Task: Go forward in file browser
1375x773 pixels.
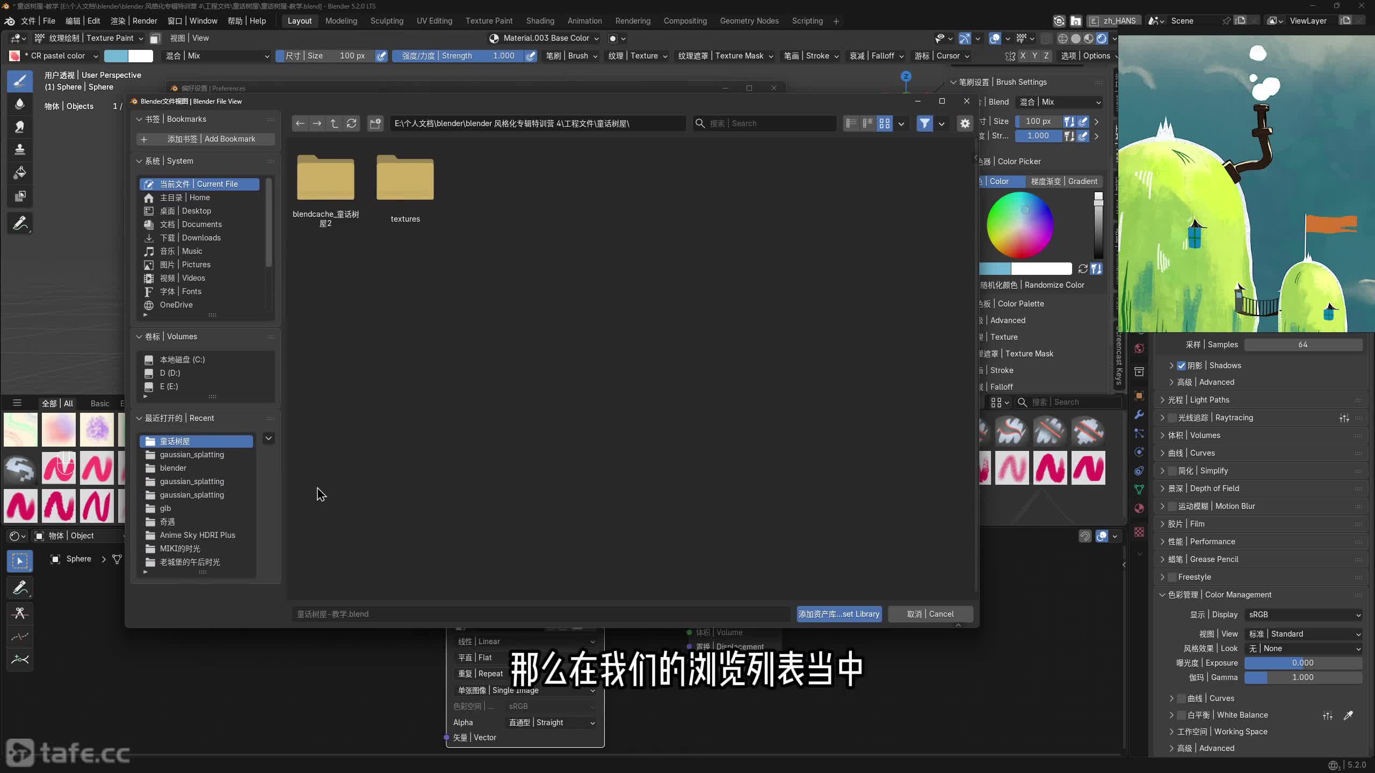Action: [x=317, y=123]
